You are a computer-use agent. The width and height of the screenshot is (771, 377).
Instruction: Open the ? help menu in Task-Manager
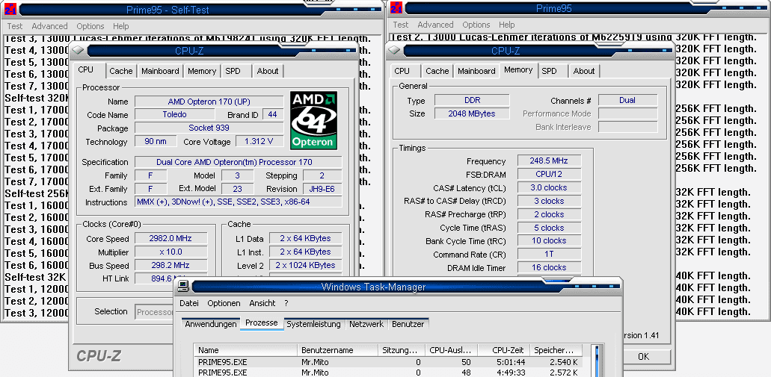[286, 303]
